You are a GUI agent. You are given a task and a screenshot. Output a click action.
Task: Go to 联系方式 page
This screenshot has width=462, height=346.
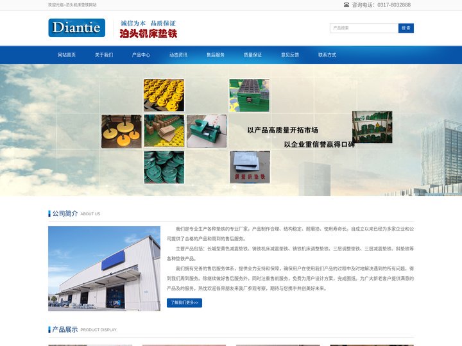coord(327,55)
